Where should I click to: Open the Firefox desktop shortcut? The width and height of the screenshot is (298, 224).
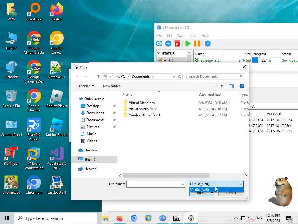click(x=56, y=11)
